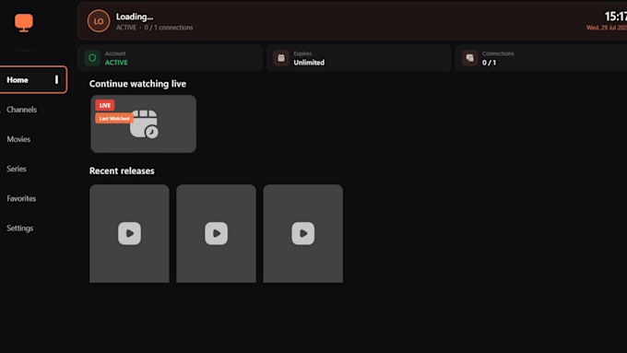Show the Favorites list

point(21,198)
